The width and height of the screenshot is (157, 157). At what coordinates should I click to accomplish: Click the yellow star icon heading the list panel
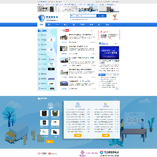click(106, 104)
